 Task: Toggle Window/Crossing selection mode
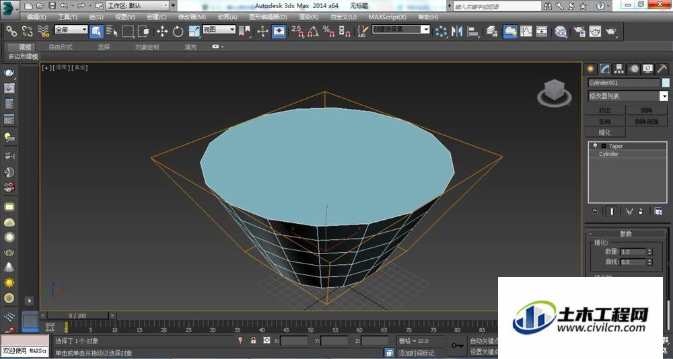tap(144, 31)
